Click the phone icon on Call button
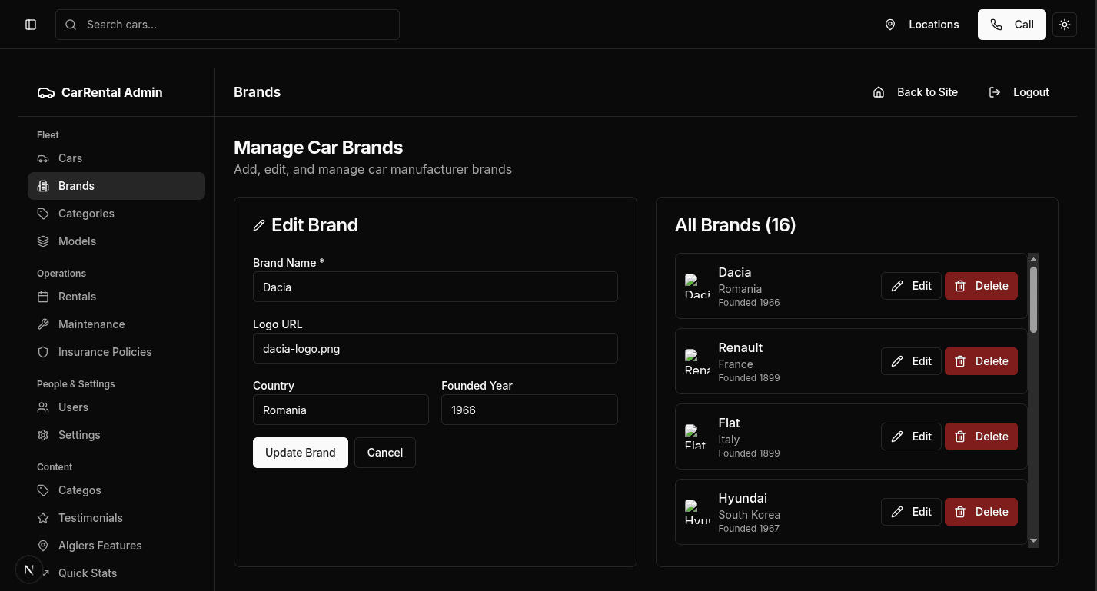 (x=996, y=25)
